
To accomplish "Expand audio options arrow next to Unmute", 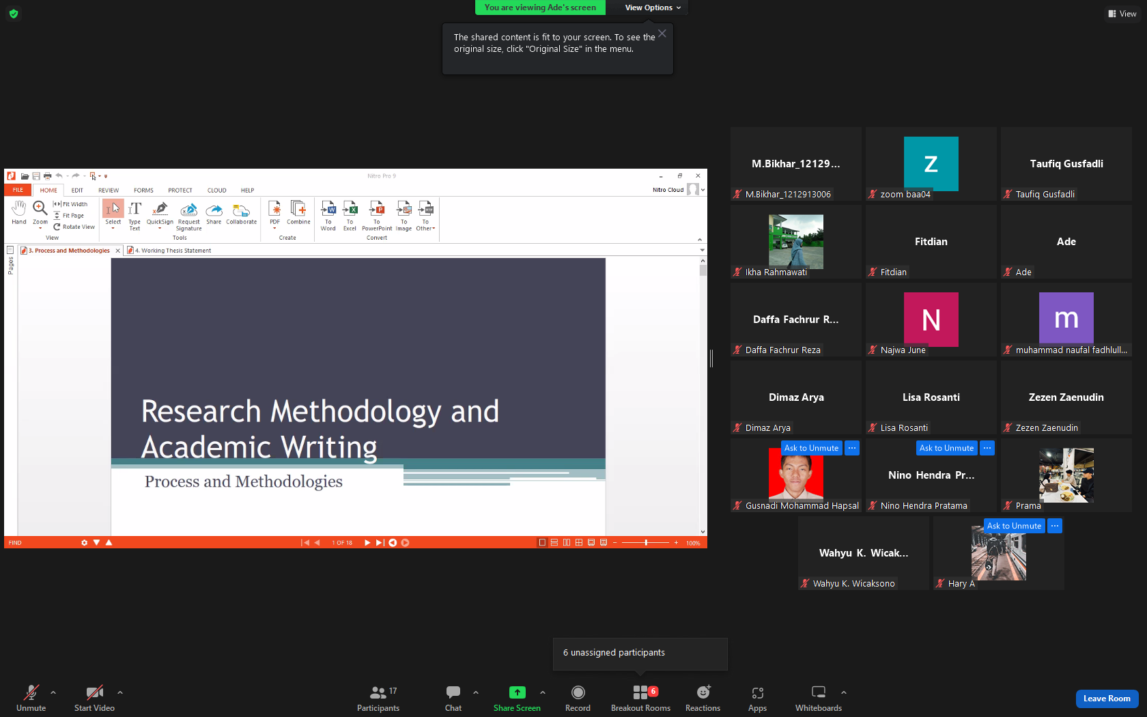I will click(53, 692).
